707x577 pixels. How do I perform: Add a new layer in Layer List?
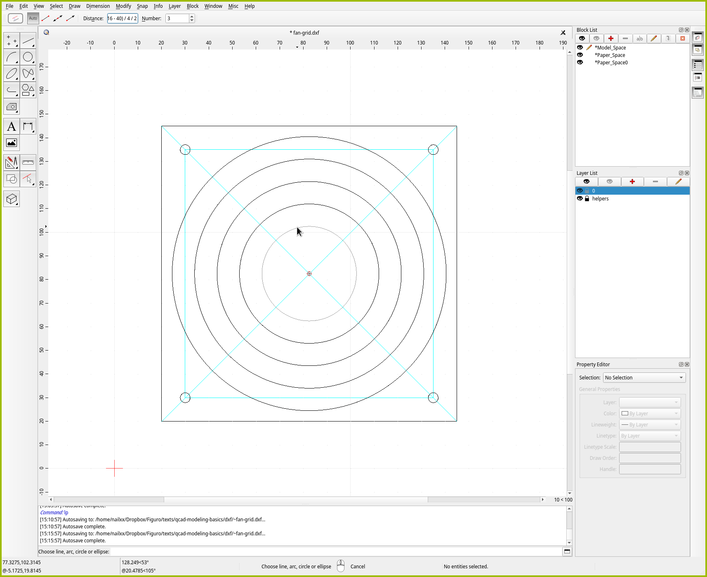click(632, 182)
